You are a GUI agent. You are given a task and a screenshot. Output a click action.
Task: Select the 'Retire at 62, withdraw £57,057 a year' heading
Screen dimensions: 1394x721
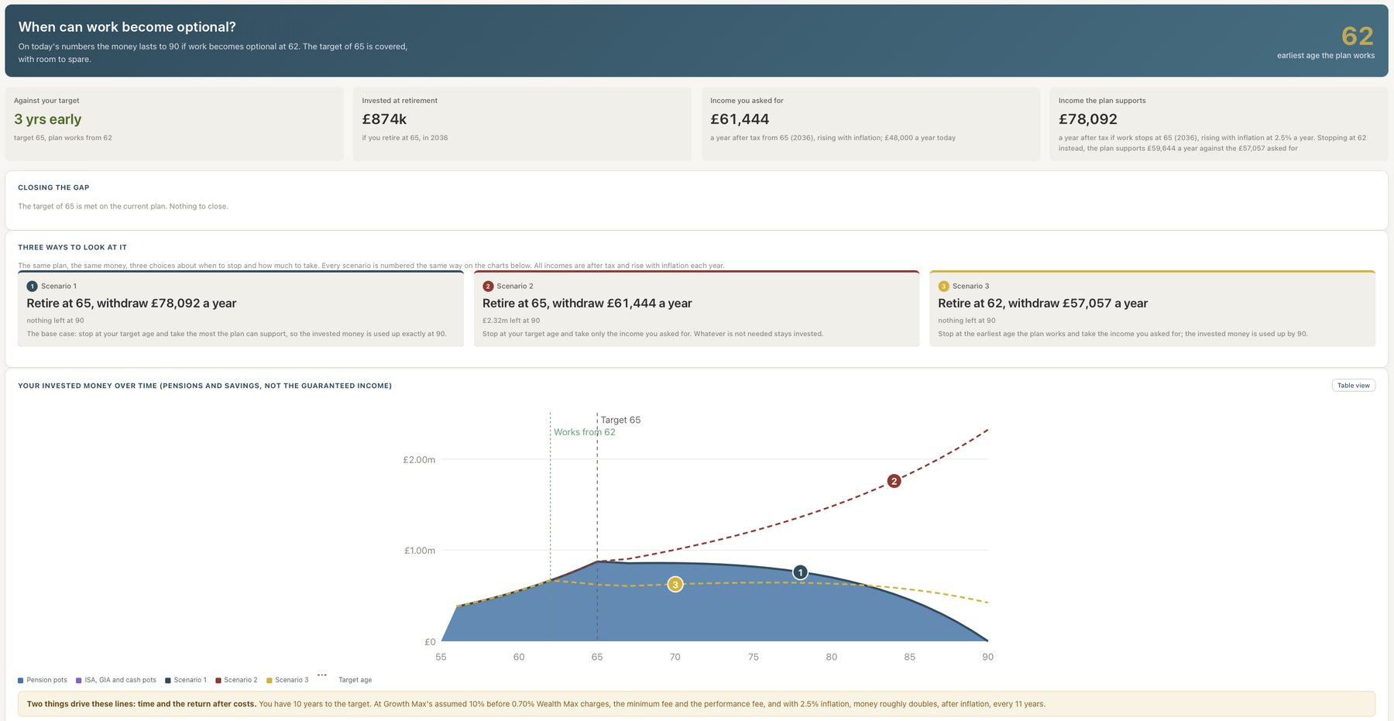(x=1042, y=304)
